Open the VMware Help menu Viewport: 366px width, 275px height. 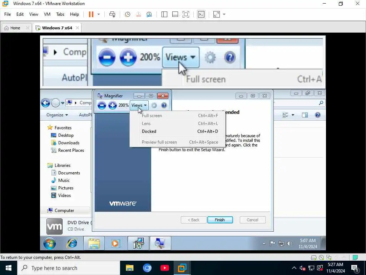74,14
